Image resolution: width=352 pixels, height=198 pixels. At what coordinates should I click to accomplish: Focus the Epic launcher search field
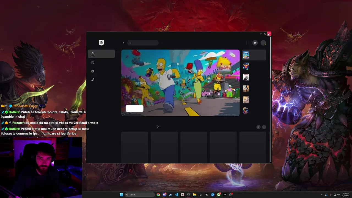pyautogui.click(x=143, y=43)
